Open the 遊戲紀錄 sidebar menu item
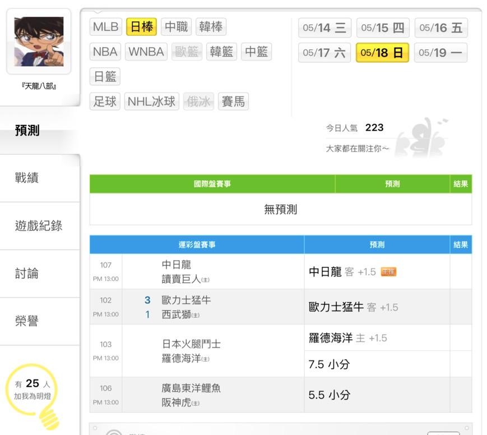487x435 pixels. (x=39, y=225)
